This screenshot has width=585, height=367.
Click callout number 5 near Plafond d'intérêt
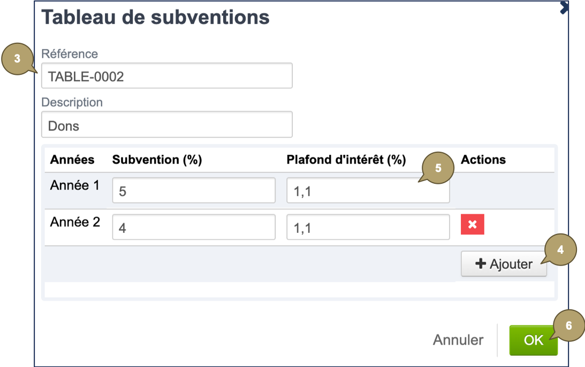(x=439, y=168)
